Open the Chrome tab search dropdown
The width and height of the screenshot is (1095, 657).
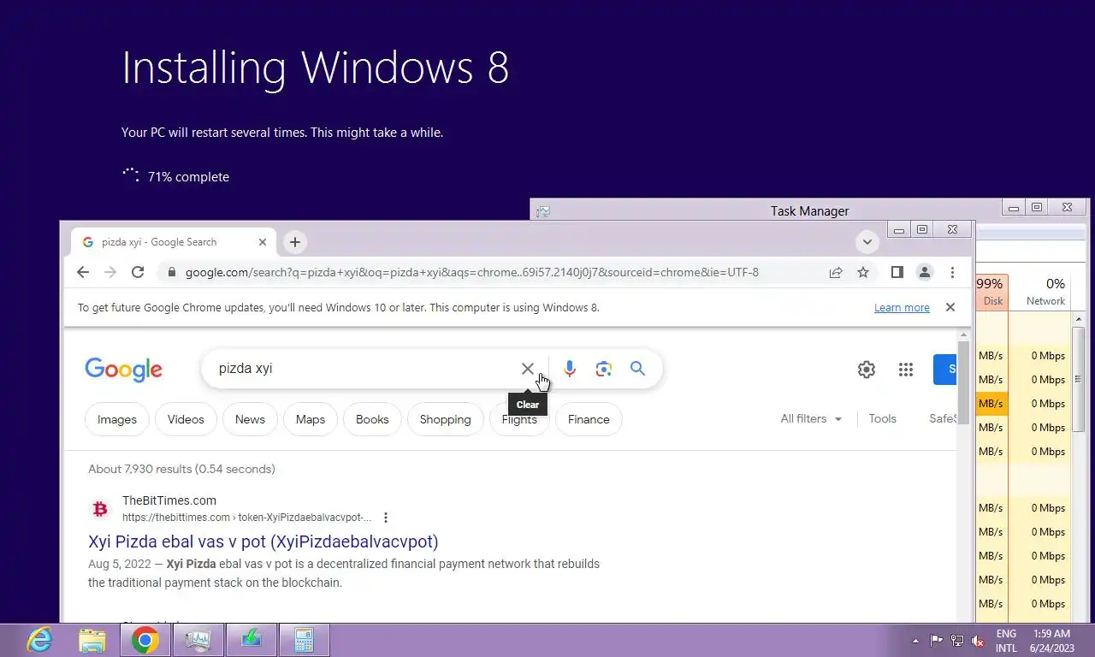(867, 242)
